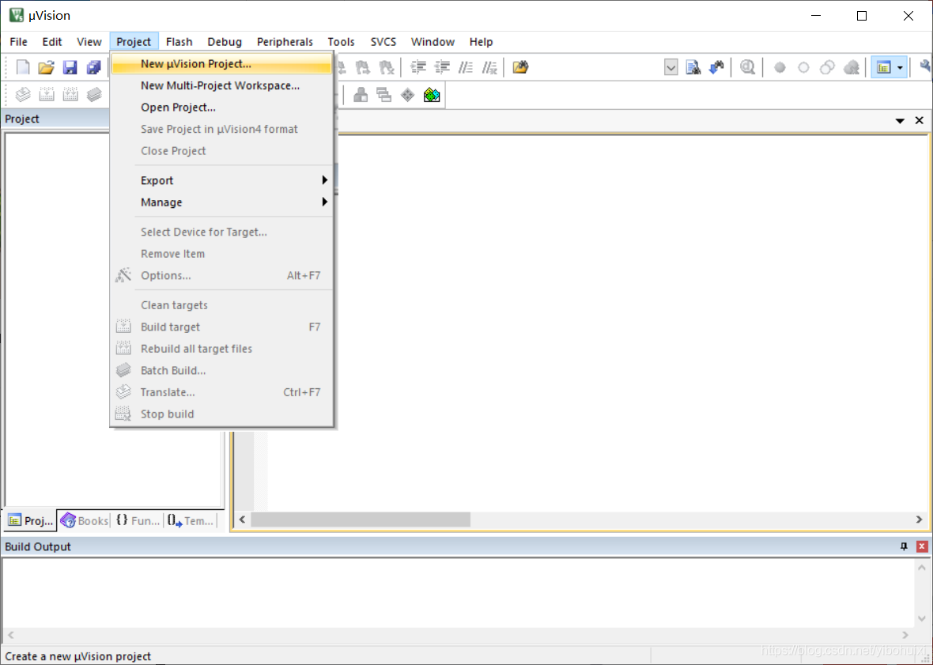Create a new file via toolbar icon
933x665 pixels.
(x=23, y=67)
